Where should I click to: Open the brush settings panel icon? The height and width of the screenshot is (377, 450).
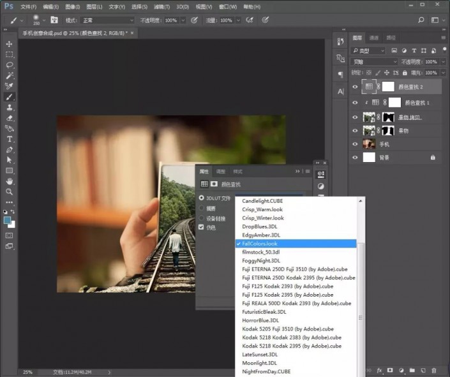pyautogui.click(x=54, y=20)
